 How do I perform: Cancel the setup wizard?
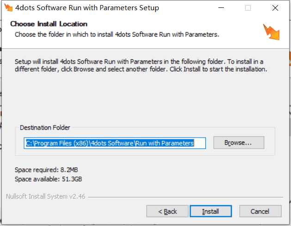(x=260, y=211)
